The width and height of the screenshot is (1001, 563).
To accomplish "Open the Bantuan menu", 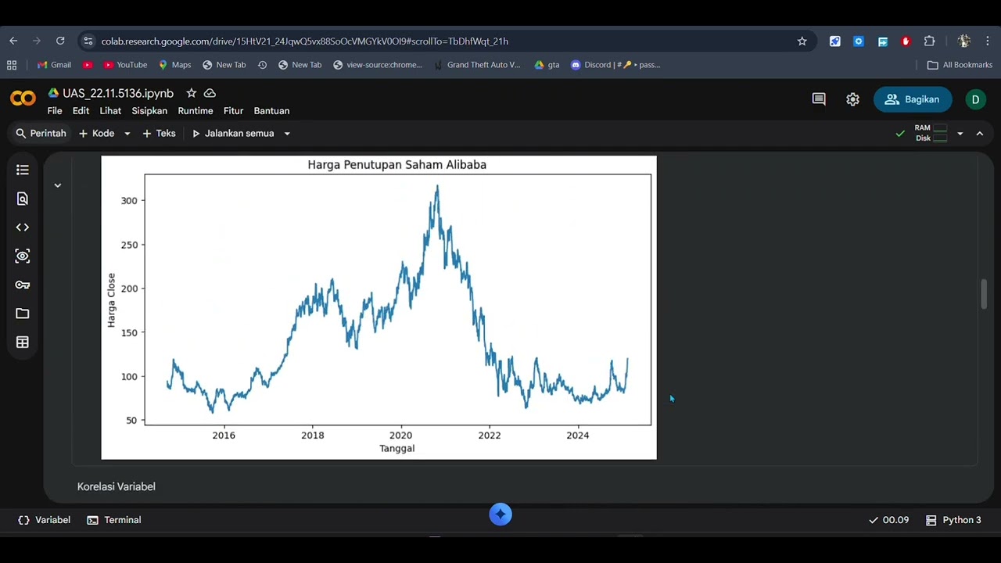I will coord(271,111).
